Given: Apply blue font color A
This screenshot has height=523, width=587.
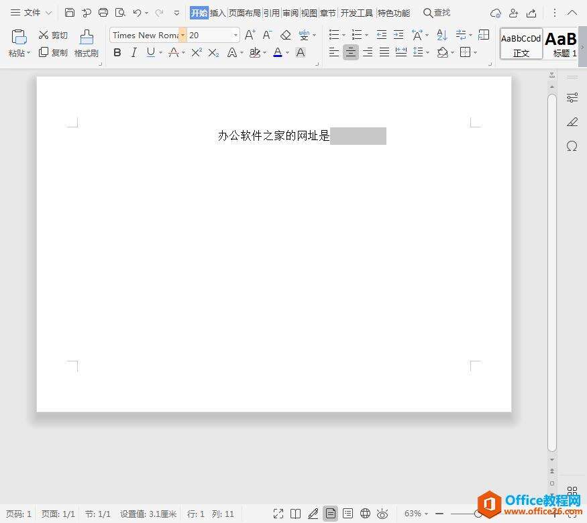Looking at the screenshot, I should click(278, 52).
